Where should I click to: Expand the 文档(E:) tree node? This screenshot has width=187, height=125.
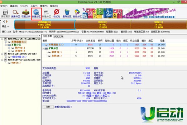coord(9,51)
